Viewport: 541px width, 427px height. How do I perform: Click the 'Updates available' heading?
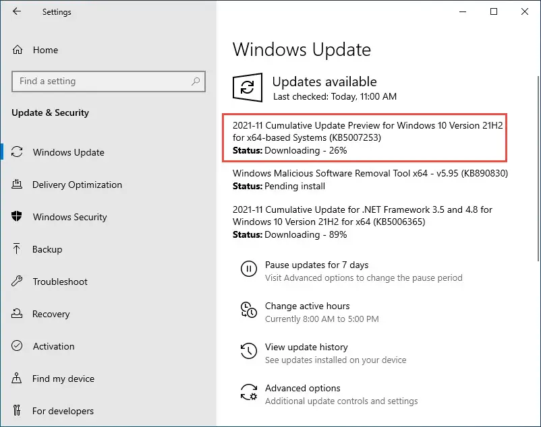[324, 81]
